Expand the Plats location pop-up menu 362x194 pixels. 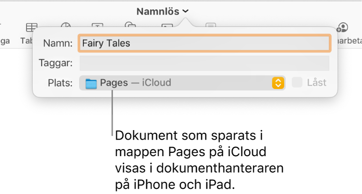[182, 83]
